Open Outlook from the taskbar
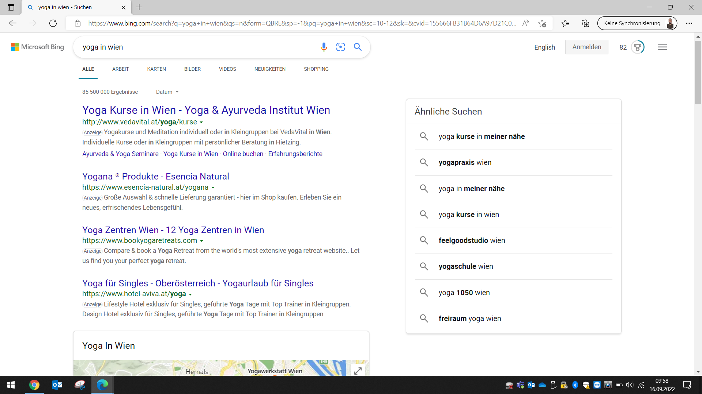702x394 pixels. (x=57, y=385)
